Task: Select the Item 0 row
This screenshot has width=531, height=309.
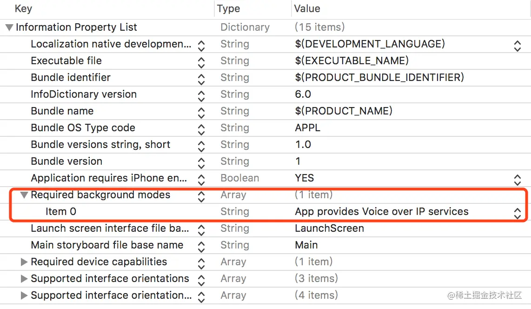Action: point(61,212)
